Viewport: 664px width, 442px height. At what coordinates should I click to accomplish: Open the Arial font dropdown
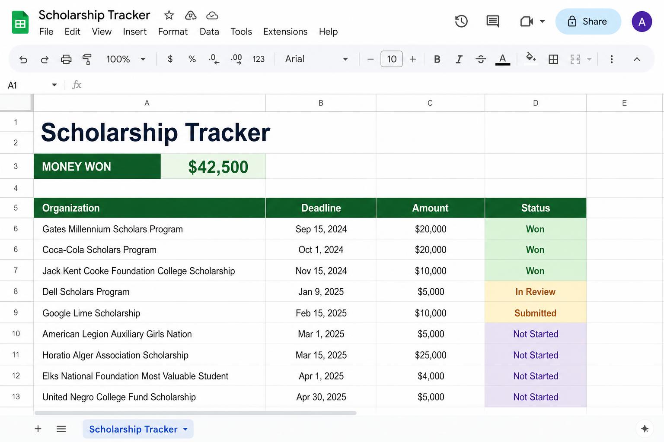click(317, 59)
